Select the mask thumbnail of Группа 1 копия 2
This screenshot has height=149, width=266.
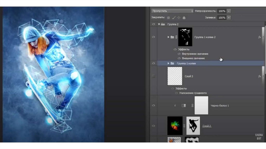tap(185, 37)
